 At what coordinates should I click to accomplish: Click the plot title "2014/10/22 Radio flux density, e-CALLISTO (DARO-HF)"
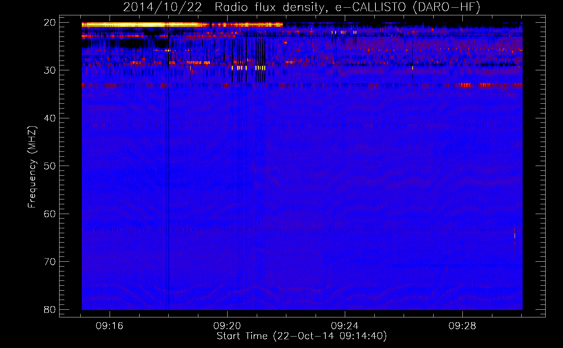point(302,7)
